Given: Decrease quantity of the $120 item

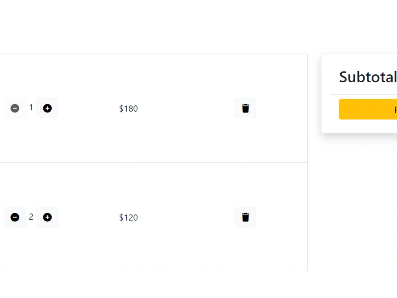Looking at the screenshot, I should 15,217.
